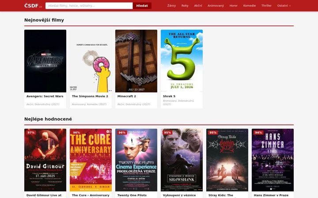This screenshot has width=318, height=198.
Task: Click the Nejnovější filmy heading
Action: pos(44,20)
